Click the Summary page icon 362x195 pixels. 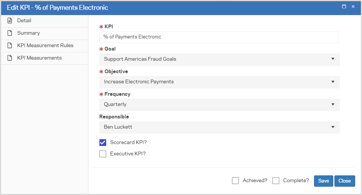point(10,33)
